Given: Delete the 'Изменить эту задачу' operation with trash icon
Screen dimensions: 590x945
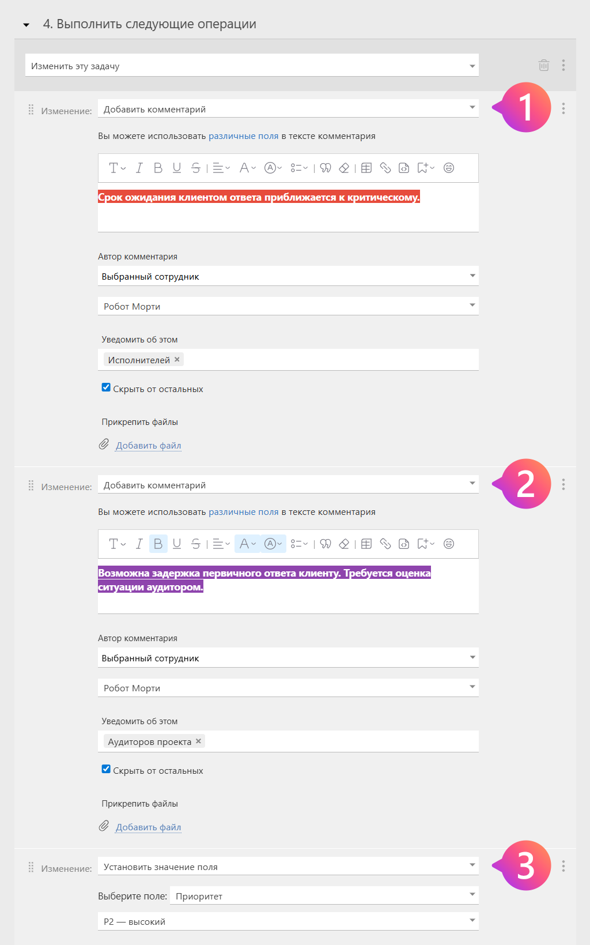Looking at the screenshot, I should [x=543, y=65].
